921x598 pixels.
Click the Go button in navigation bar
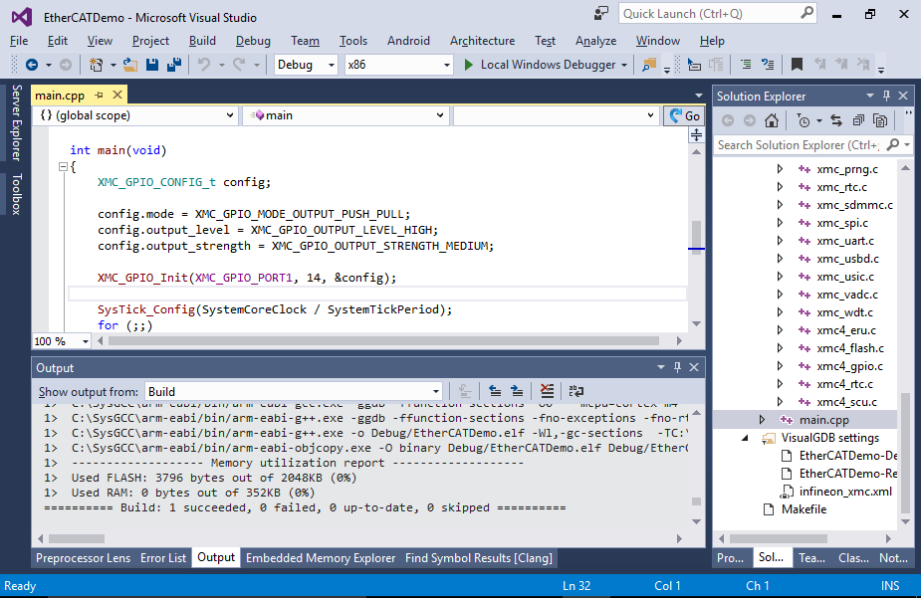pos(684,115)
